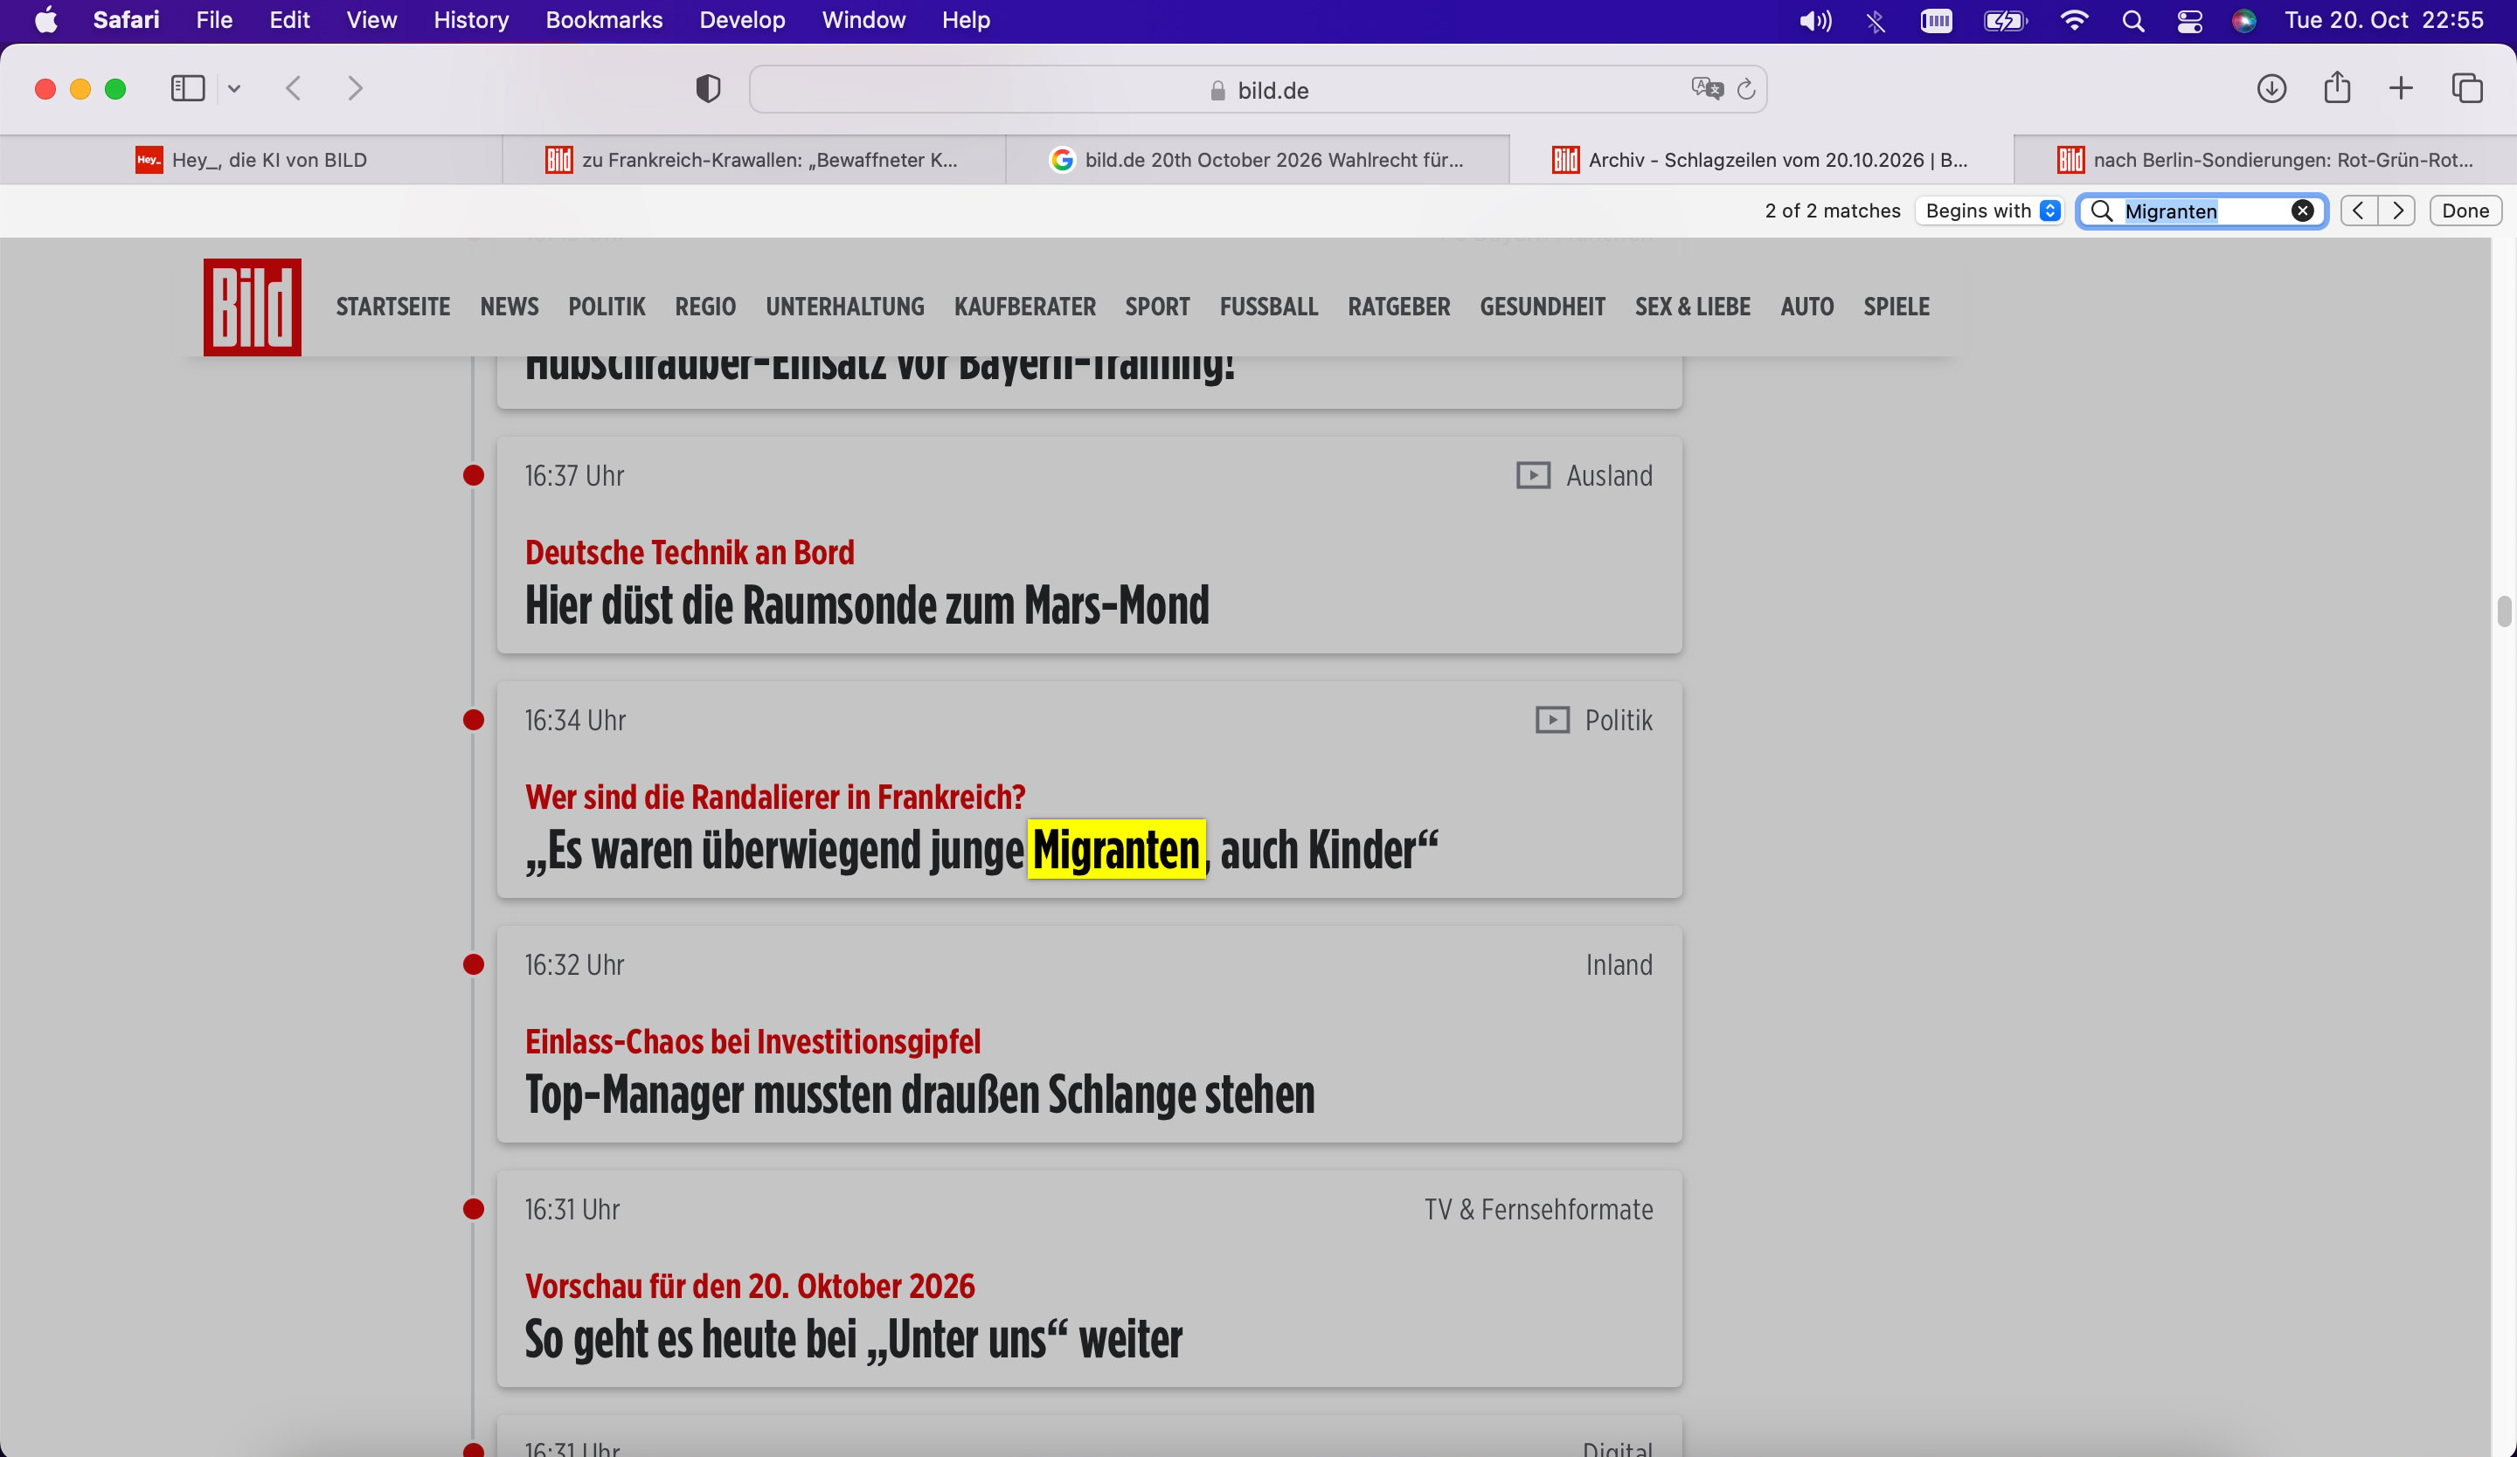Click video icon beside Politik label
The image size is (2517, 1457).
point(1552,720)
